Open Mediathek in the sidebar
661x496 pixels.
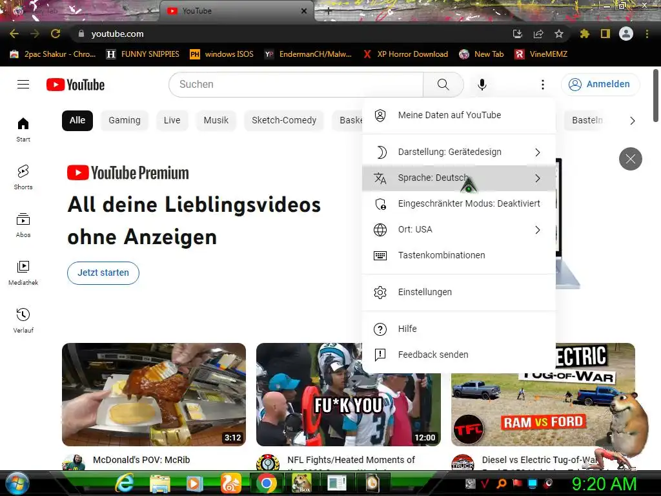23,273
